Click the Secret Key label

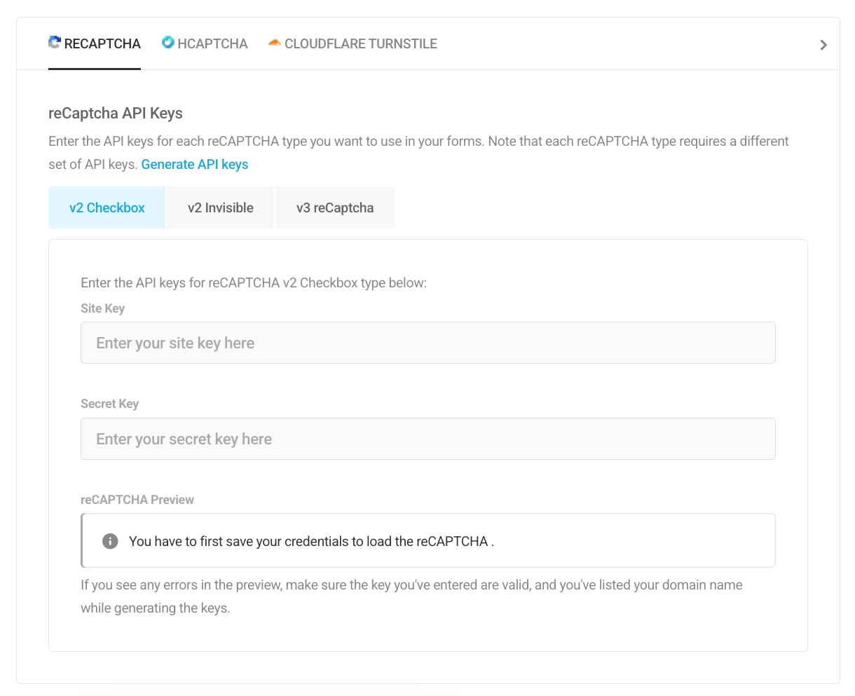110,404
